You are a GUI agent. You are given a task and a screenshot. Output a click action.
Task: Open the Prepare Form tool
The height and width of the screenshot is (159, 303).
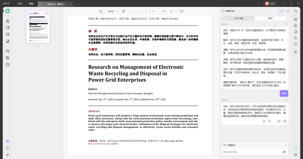click(8, 35)
